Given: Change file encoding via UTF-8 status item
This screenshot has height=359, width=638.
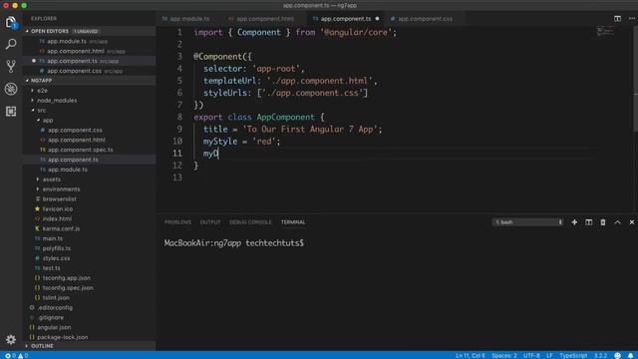Looking at the screenshot, I should (x=531, y=356).
